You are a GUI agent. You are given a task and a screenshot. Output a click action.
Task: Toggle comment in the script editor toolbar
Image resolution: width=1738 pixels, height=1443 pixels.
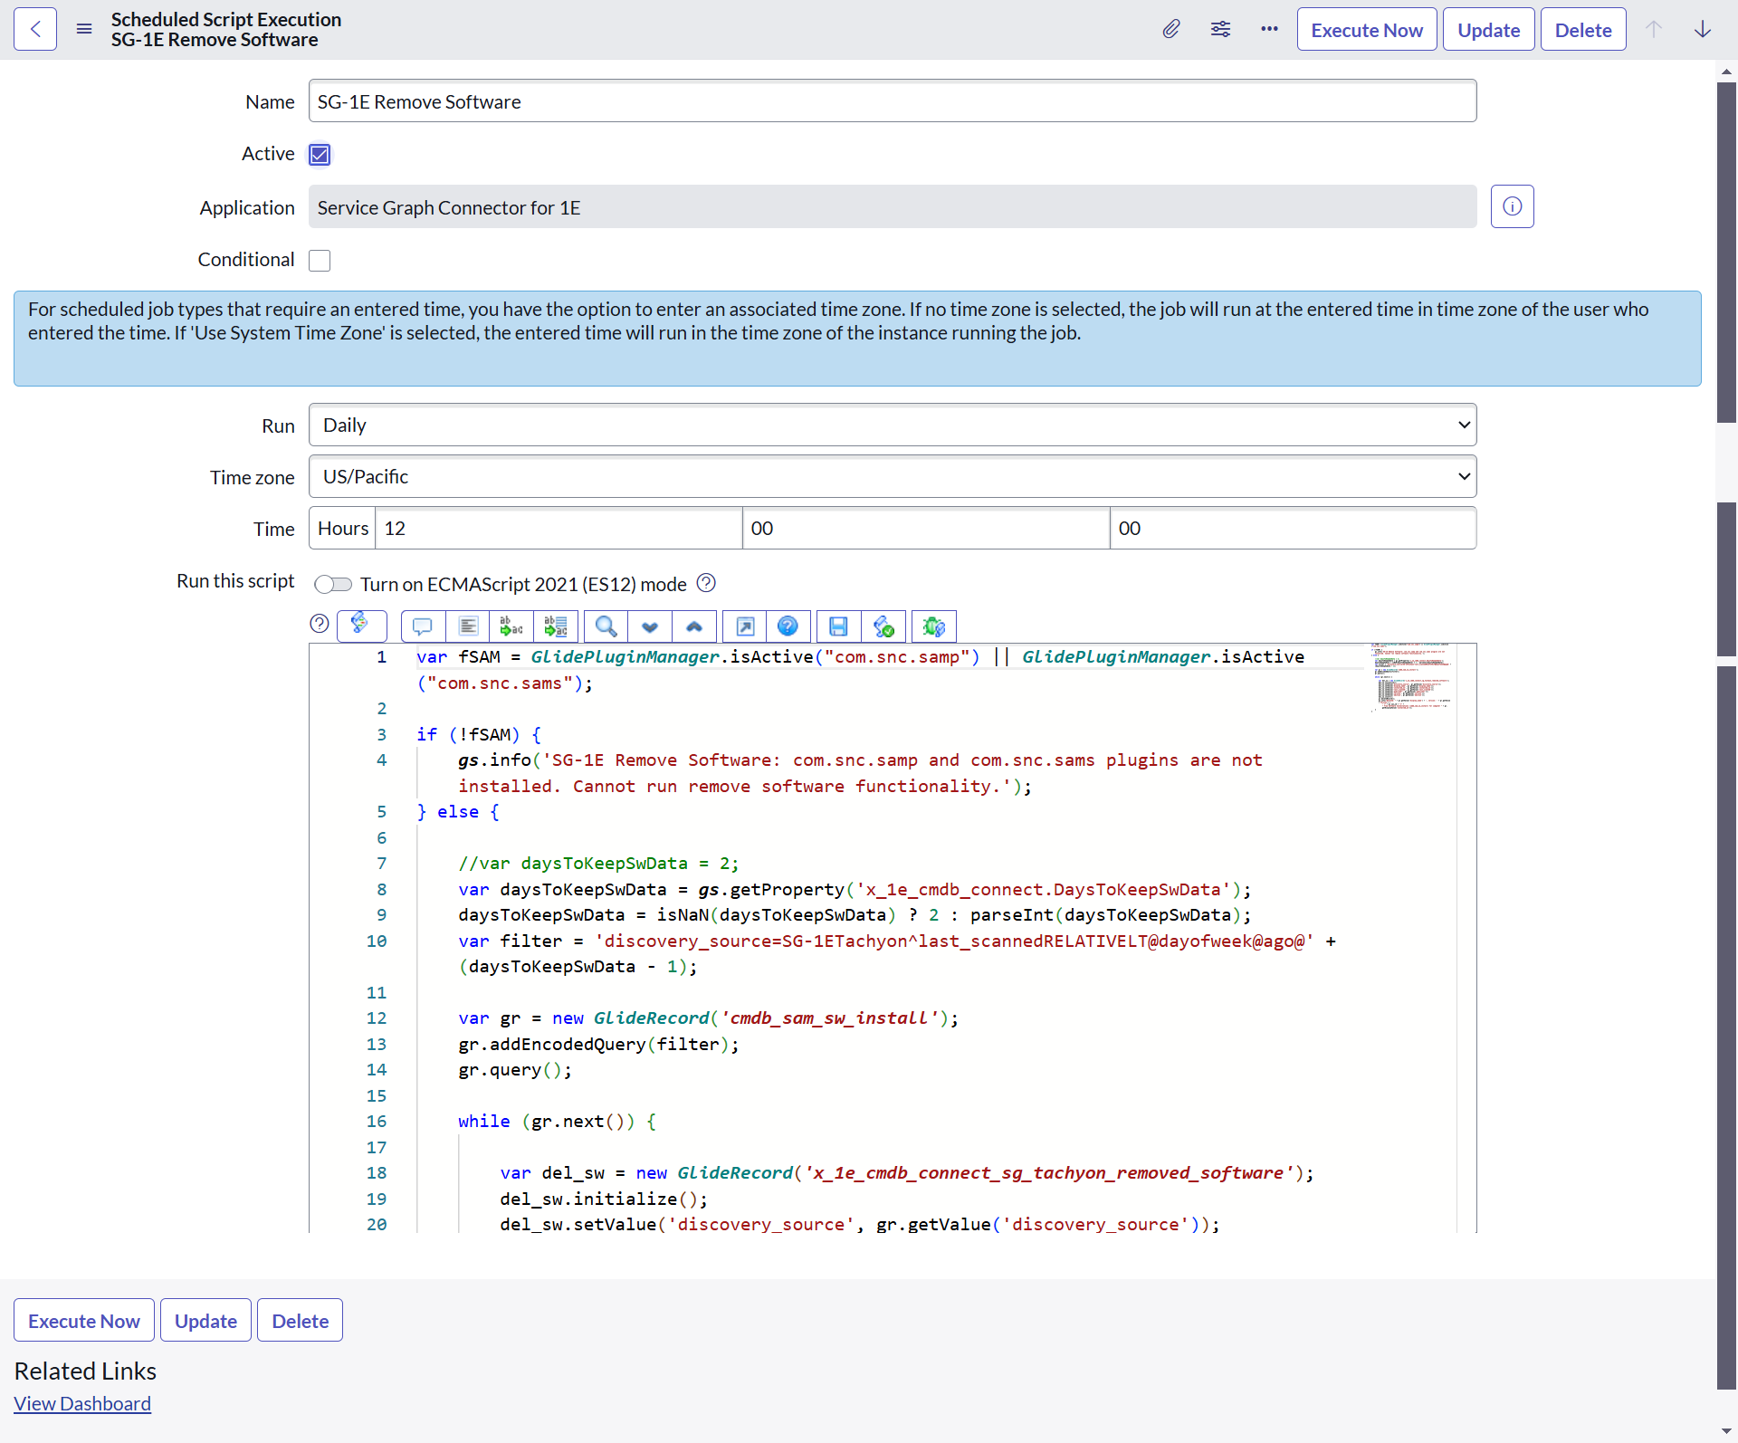422,626
